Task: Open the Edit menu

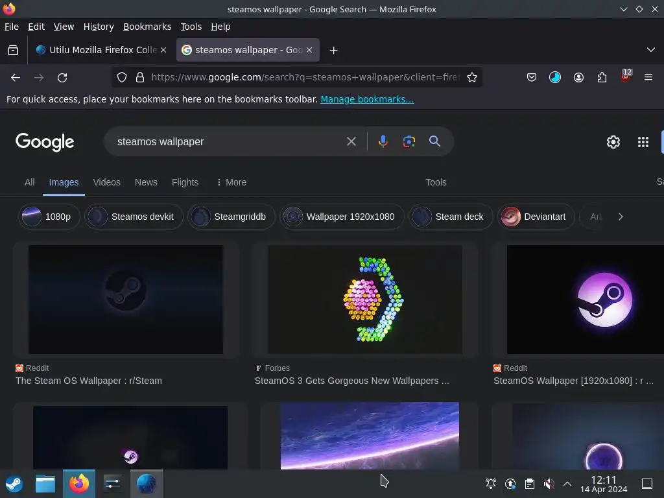Action: tap(36, 27)
